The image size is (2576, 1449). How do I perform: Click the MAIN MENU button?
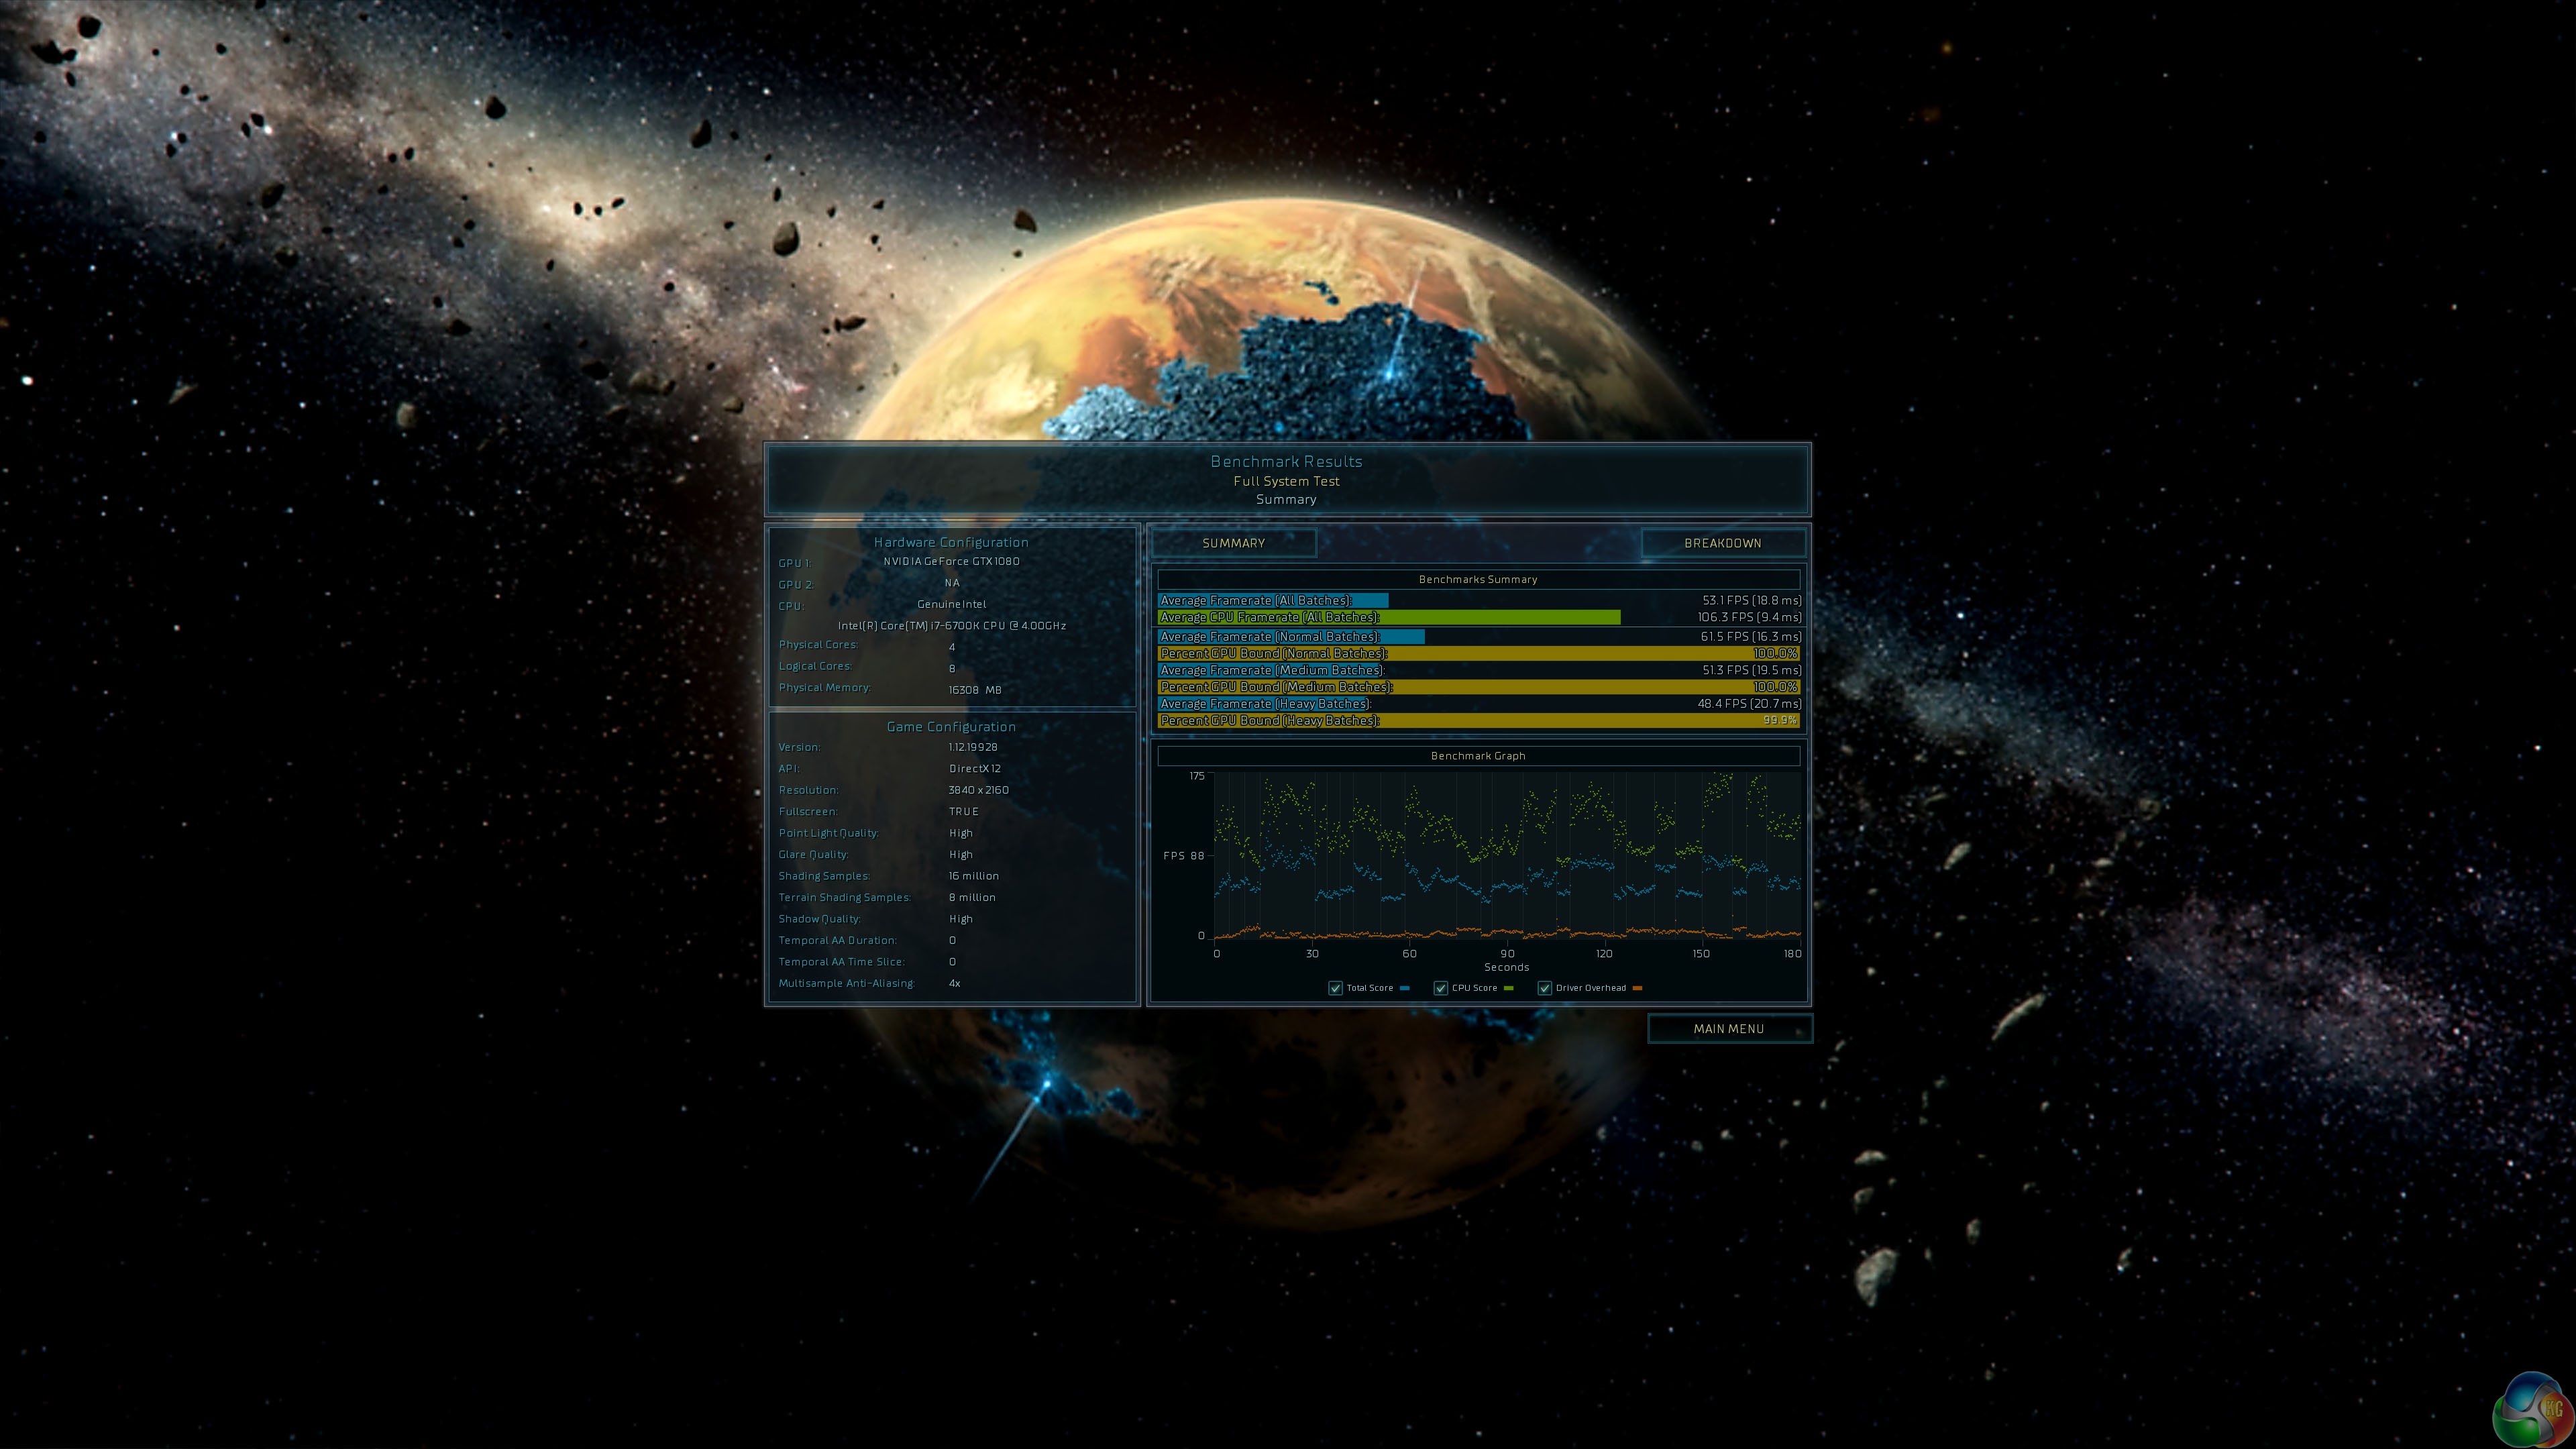(x=1728, y=1028)
